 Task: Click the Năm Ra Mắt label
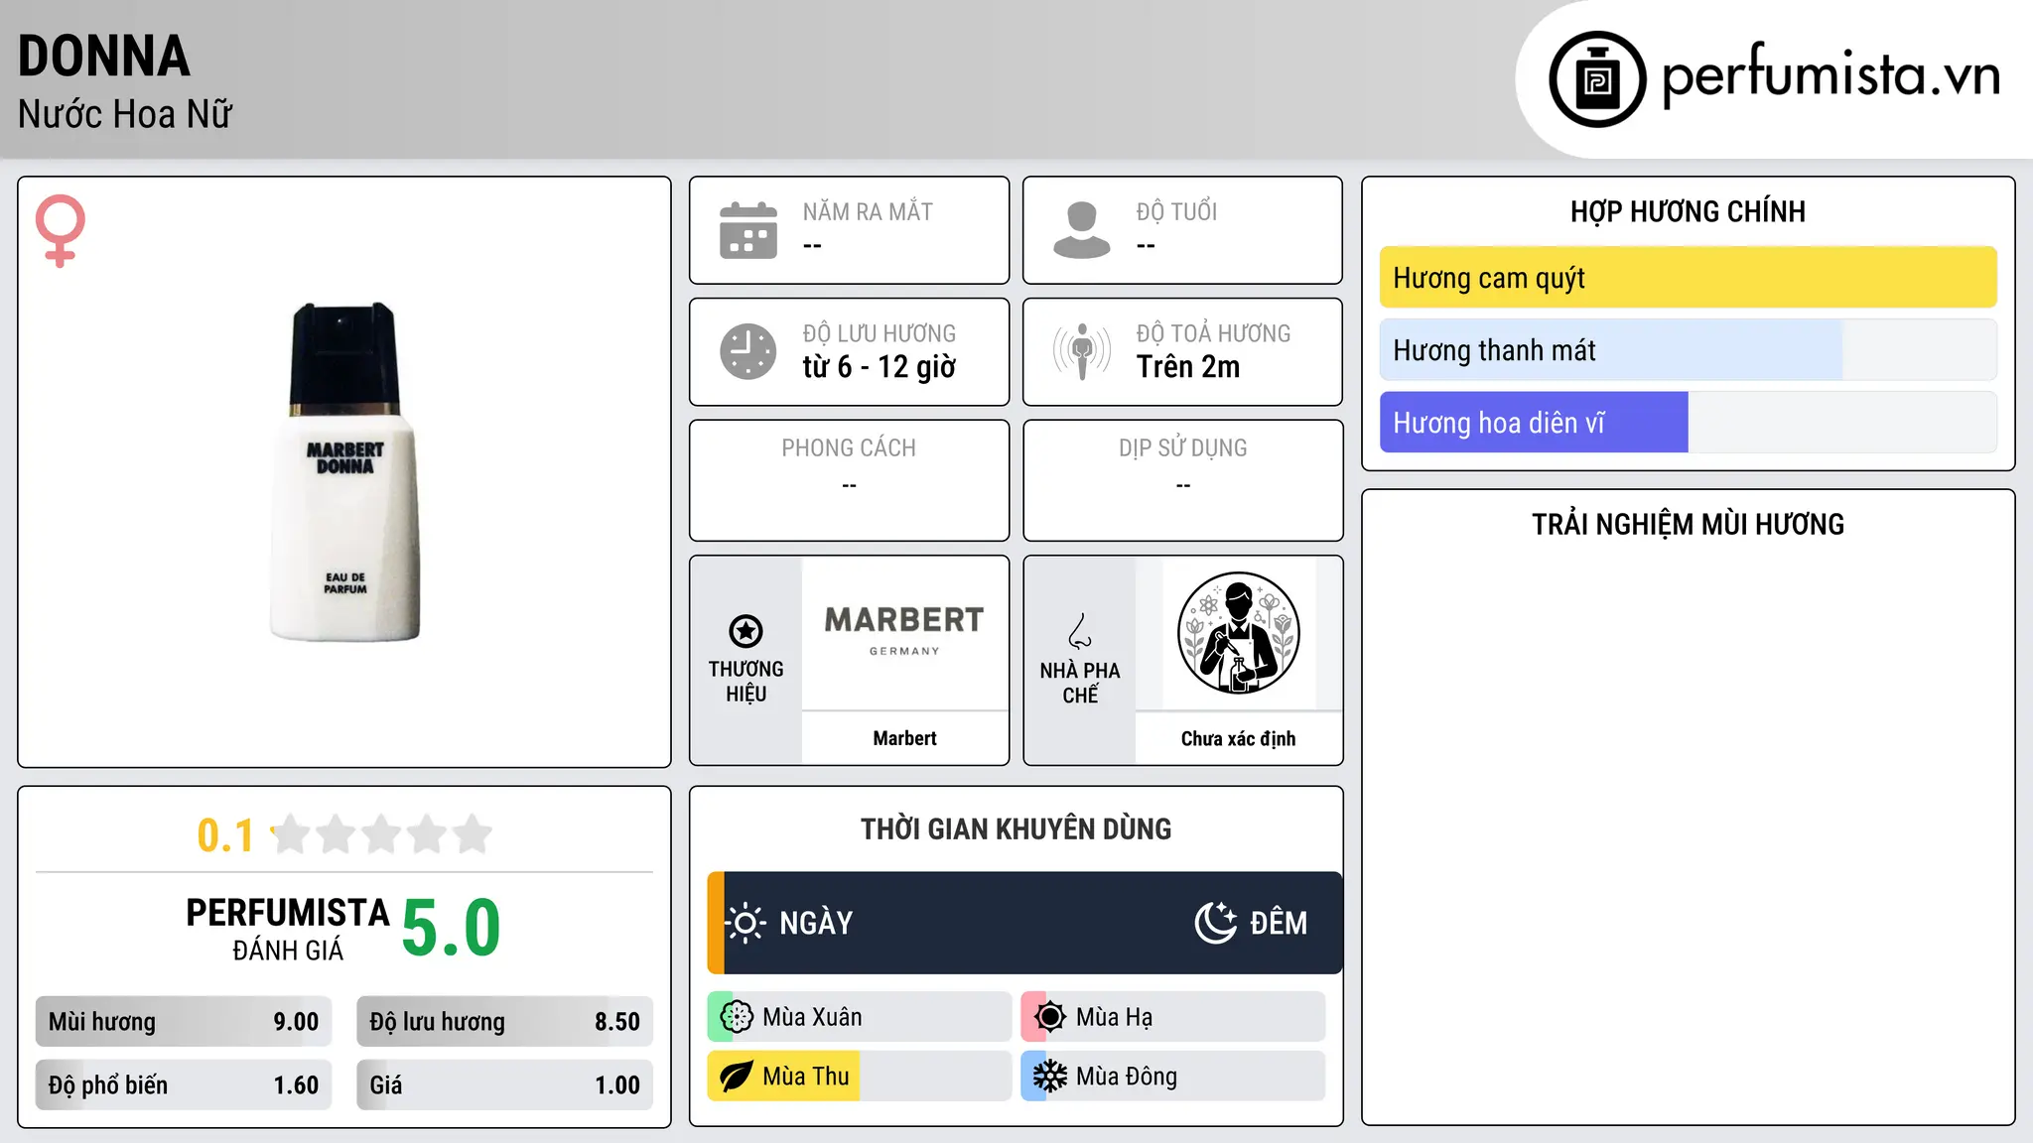[868, 211]
